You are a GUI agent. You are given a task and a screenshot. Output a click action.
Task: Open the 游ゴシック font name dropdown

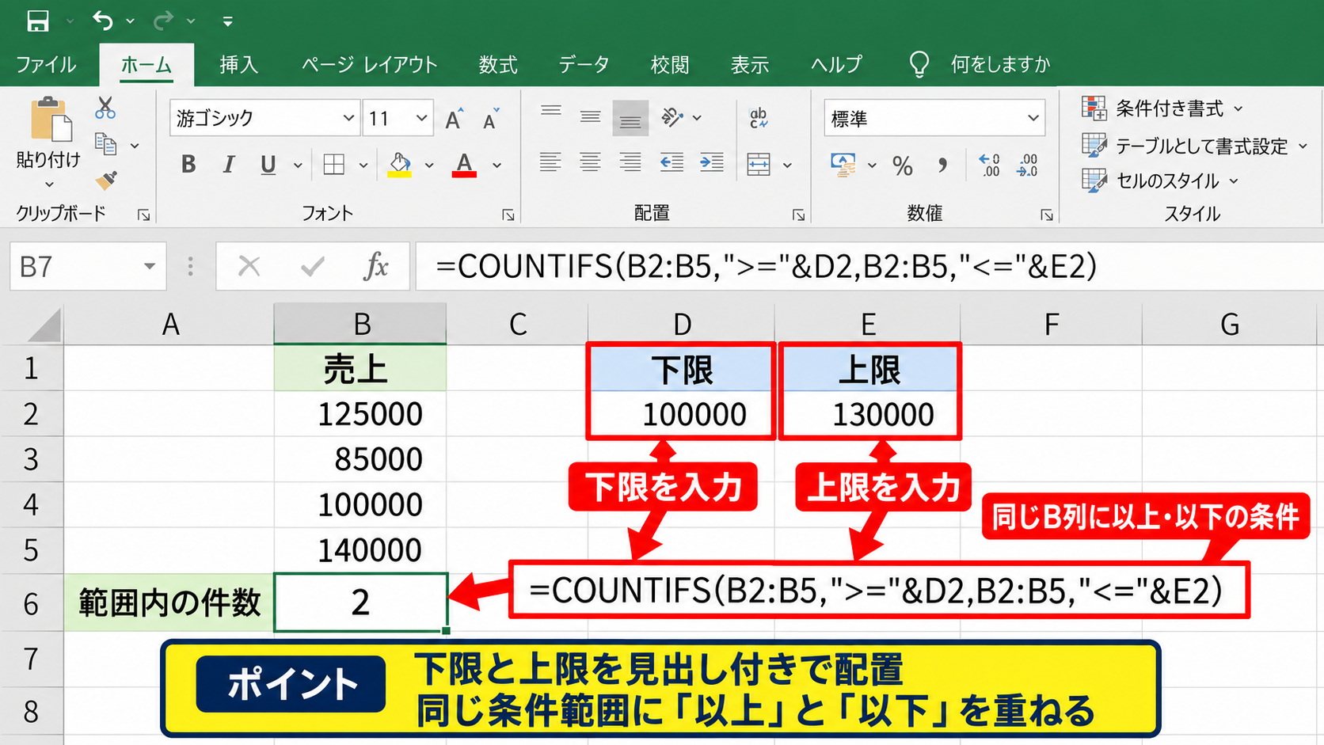[x=348, y=119]
